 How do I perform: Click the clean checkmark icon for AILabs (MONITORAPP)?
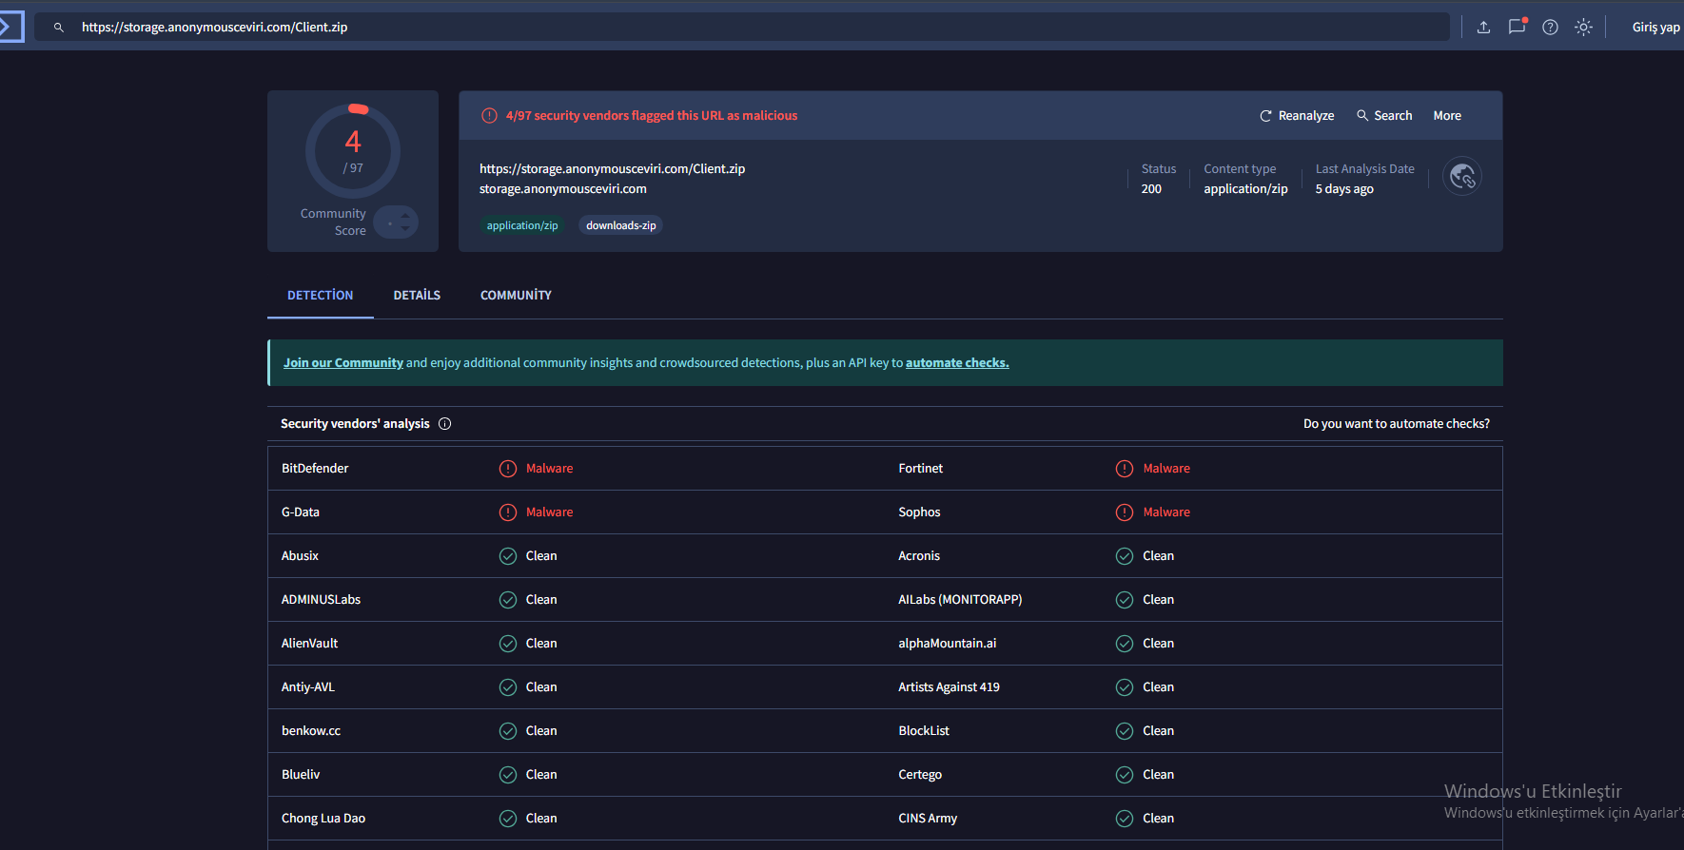pyautogui.click(x=1125, y=600)
